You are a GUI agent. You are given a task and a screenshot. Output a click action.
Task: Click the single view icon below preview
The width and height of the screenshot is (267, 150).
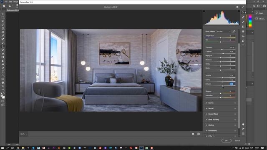tap(193, 134)
